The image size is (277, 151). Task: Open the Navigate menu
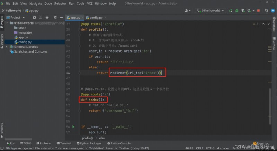coord(36,3)
